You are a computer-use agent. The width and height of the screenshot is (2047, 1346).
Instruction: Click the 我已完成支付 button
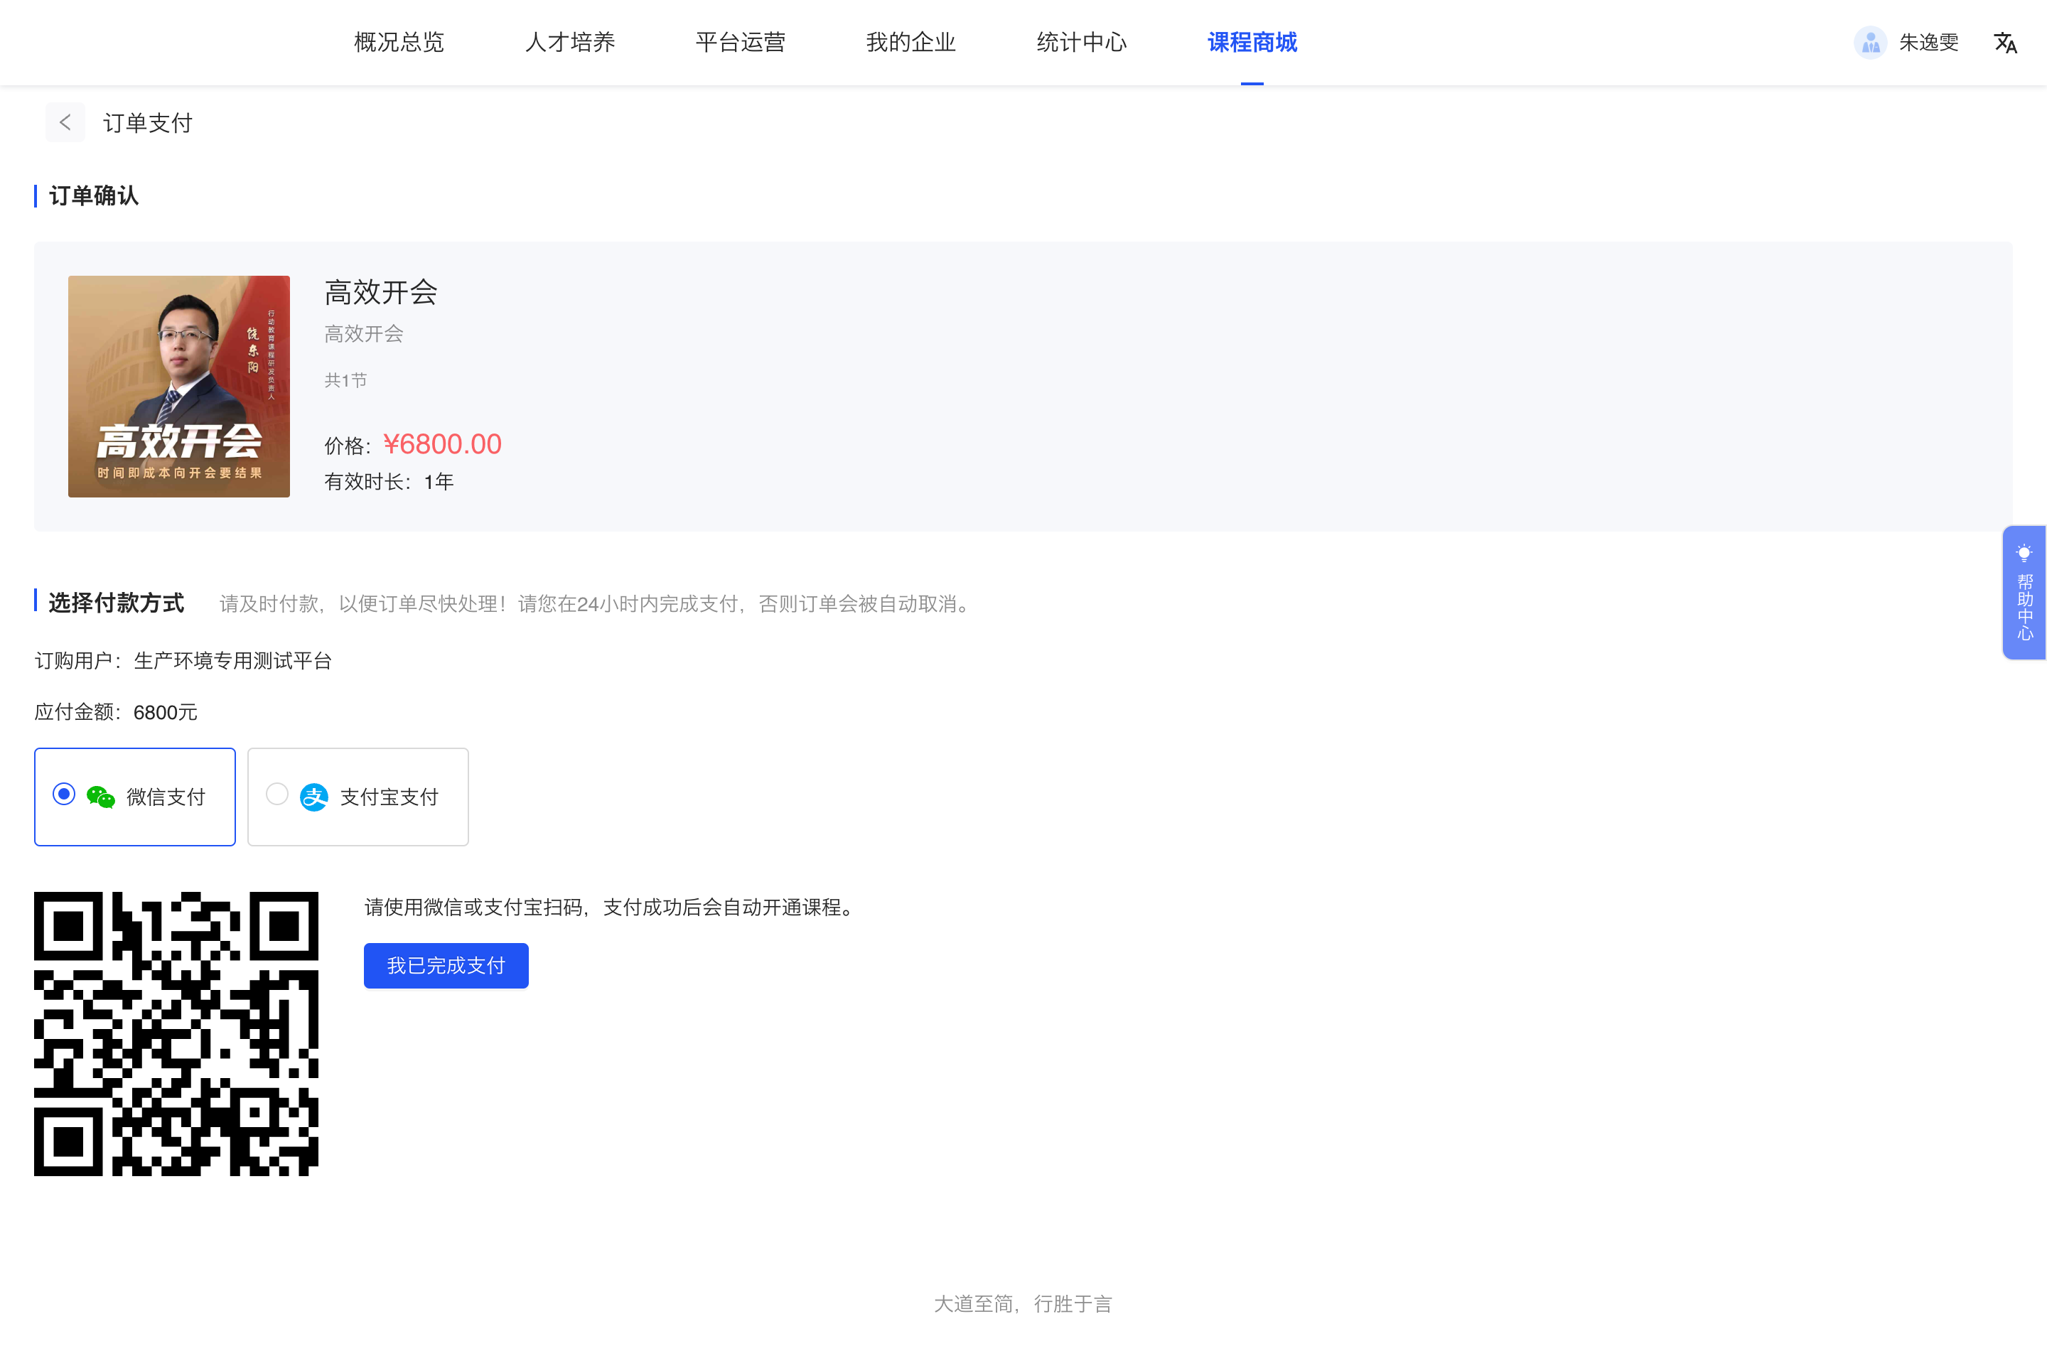pyautogui.click(x=446, y=966)
